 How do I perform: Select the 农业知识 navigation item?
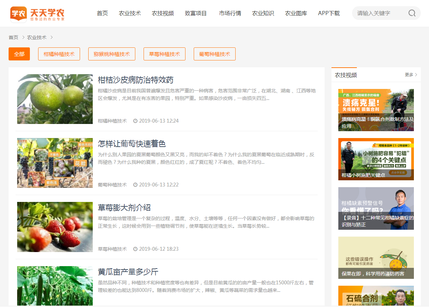263,13
